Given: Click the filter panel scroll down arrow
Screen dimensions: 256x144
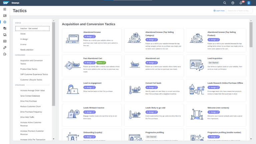Looking at the screenshot, I should pyautogui.click(x=54, y=139).
